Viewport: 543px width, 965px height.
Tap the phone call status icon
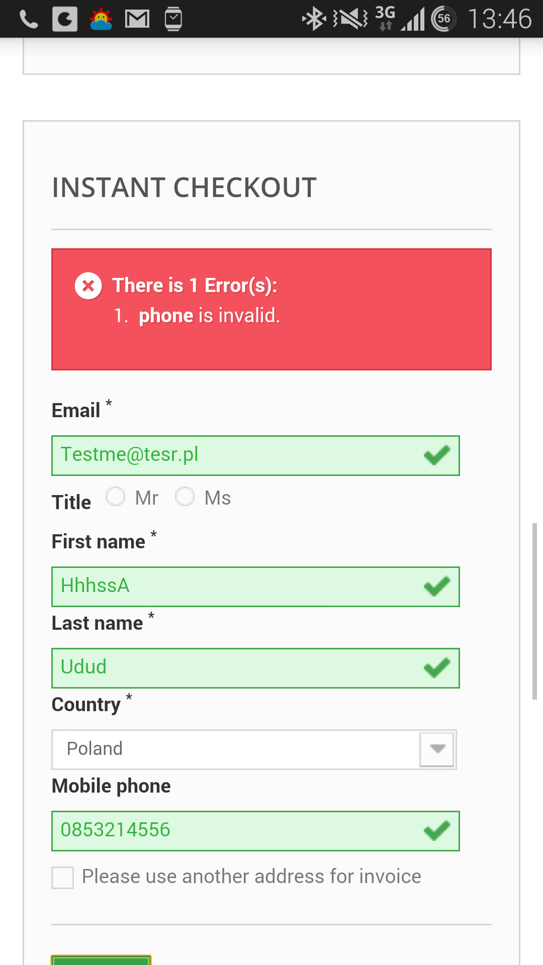point(29,20)
